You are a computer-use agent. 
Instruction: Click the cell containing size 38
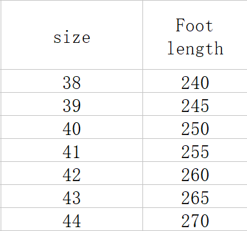click(x=72, y=81)
